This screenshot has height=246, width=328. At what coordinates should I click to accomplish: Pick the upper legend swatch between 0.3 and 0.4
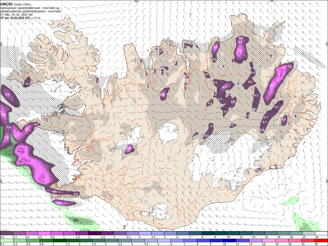pos(19,233)
